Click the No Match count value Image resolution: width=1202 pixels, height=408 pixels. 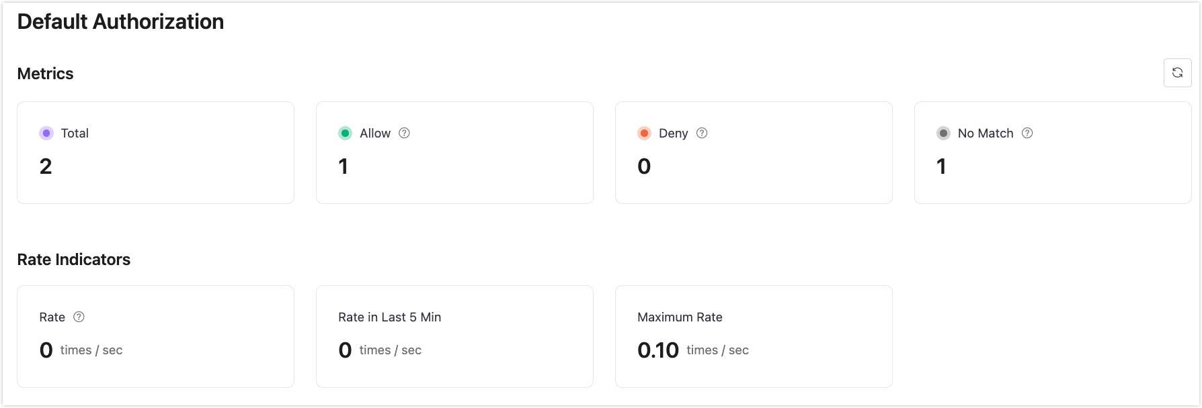point(941,166)
